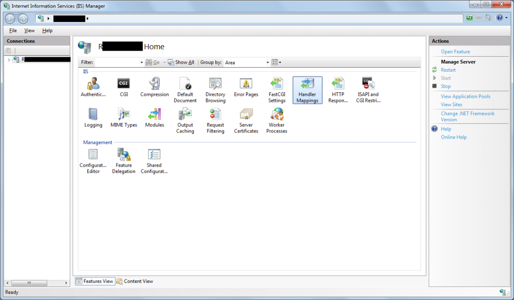Click the Stop loading icon in address bar

pyautogui.click(x=478, y=18)
